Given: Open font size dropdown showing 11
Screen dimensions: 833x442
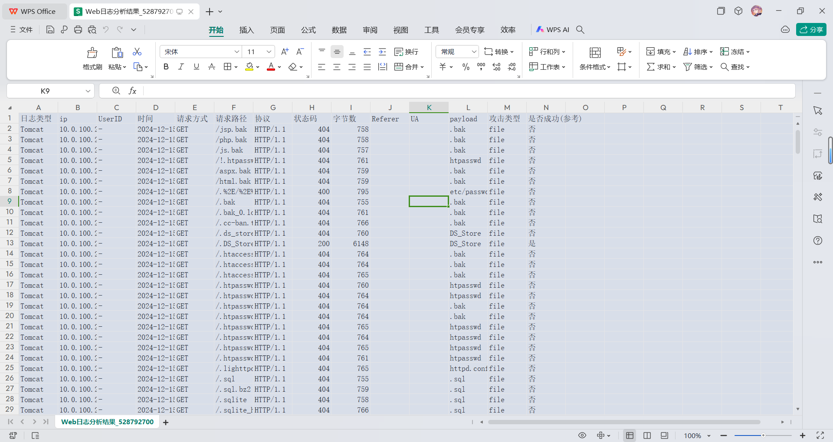Looking at the screenshot, I should [x=269, y=52].
